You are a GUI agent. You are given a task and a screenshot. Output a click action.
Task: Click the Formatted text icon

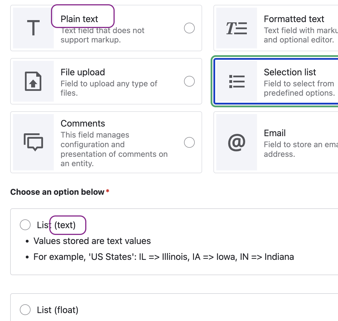[237, 28]
